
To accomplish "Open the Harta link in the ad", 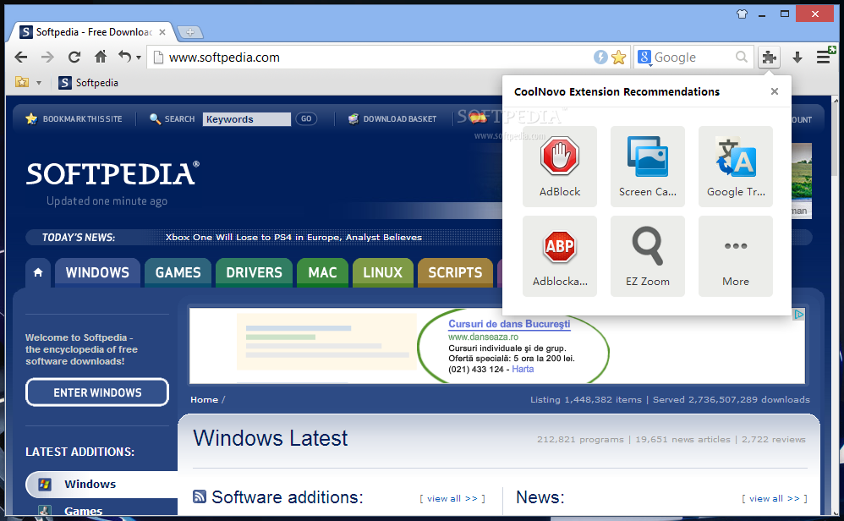I will point(523,370).
